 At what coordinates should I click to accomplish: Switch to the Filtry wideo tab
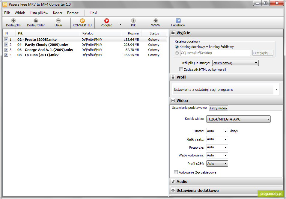pyautogui.click(x=219, y=108)
